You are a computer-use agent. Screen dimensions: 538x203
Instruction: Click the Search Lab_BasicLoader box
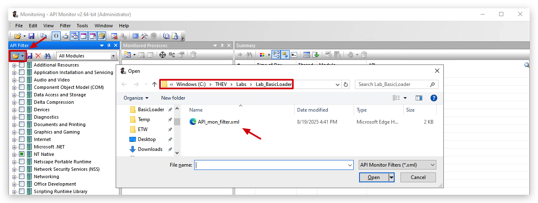tap(396, 84)
